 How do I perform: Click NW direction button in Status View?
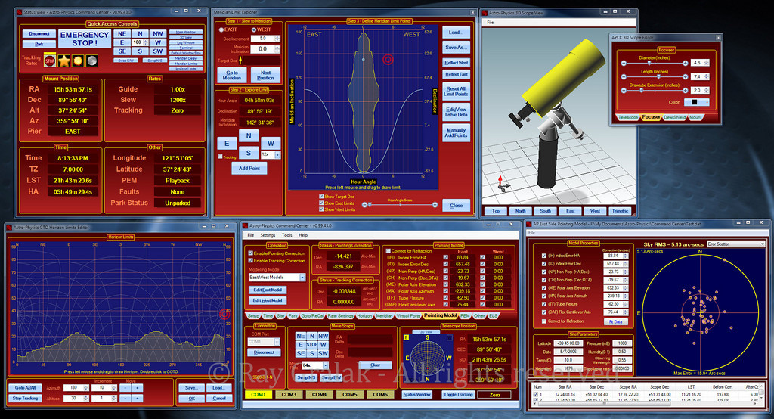158,34
